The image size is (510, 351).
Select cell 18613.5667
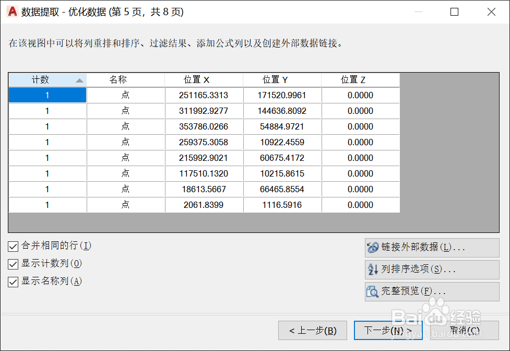(x=204, y=189)
